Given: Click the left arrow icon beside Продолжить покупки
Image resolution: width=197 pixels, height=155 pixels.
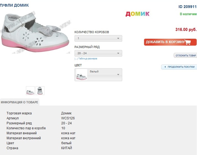Looking at the screenshot, I should click(165, 67).
